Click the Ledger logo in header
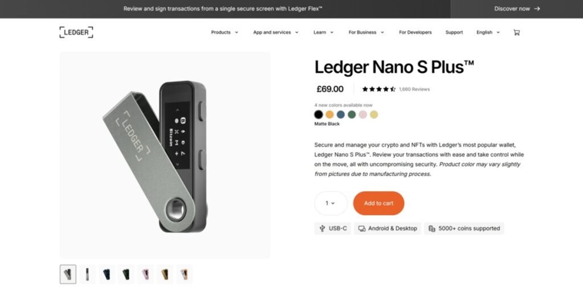 tap(76, 32)
